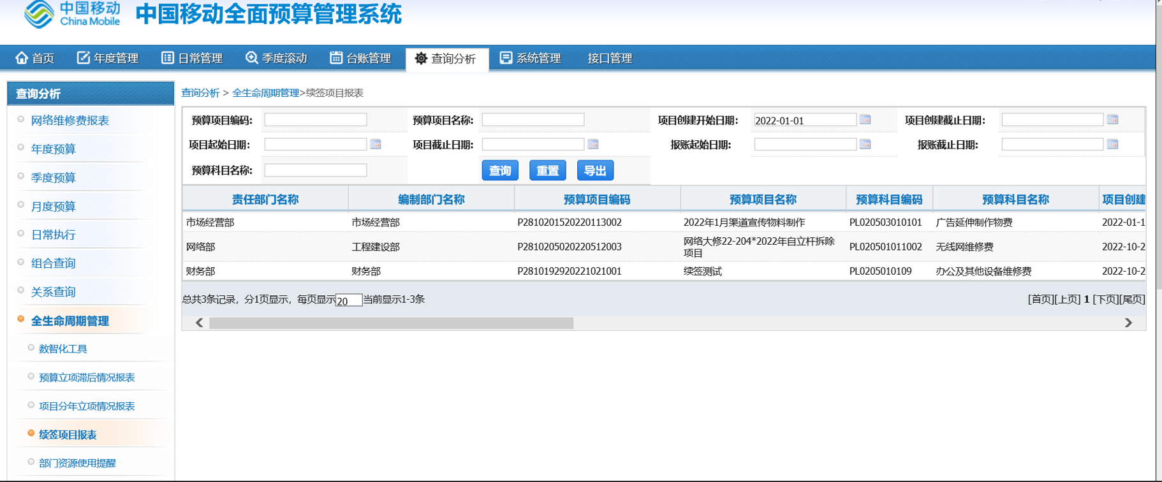Click 预算科目编码 column header

point(889,200)
